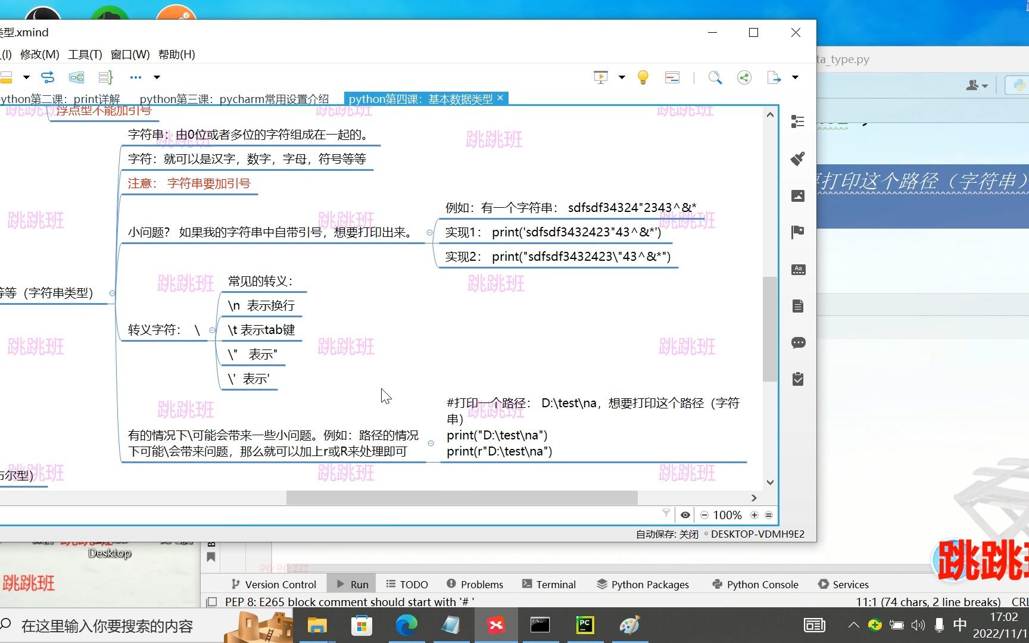1029x643 pixels.
Task: Click the yellow lightbulb brainstorming icon
Action: (643, 77)
